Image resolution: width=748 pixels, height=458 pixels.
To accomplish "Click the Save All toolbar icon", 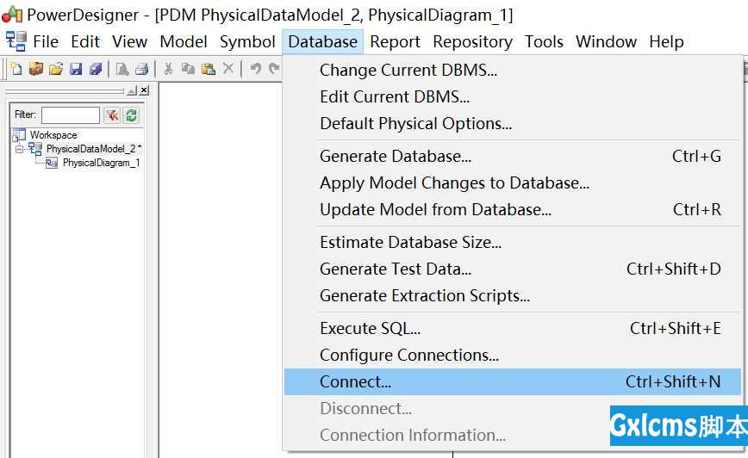I will pos(96,69).
